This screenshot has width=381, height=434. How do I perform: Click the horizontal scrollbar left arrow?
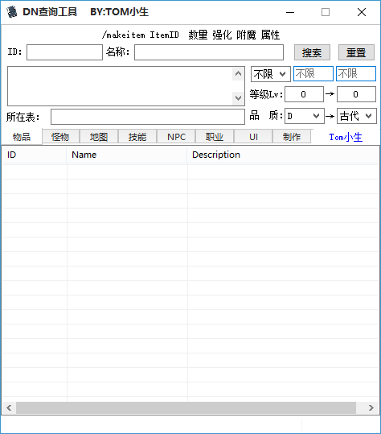coord(9,407)
